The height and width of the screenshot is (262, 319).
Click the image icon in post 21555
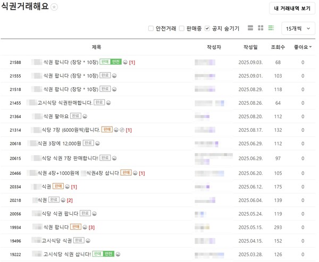tap(114, 75)
